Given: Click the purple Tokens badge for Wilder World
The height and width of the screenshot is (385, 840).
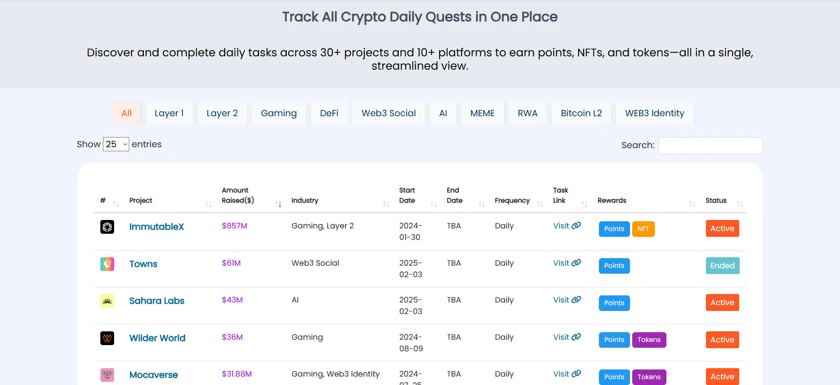Looking at the screenshot, I should tap(649, 340).
